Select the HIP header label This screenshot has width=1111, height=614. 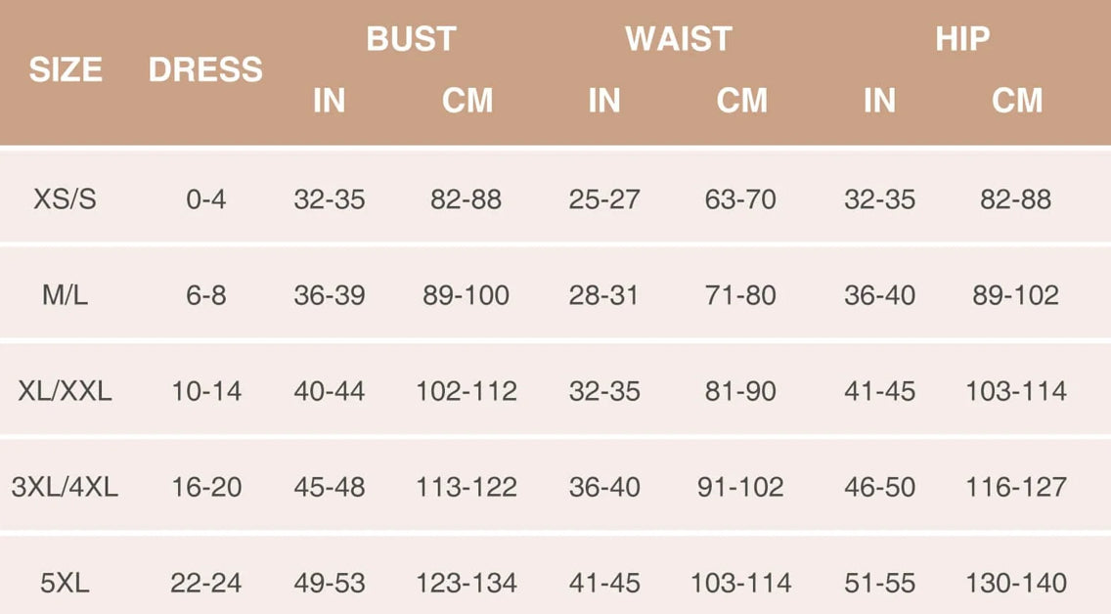click(962, 39)
